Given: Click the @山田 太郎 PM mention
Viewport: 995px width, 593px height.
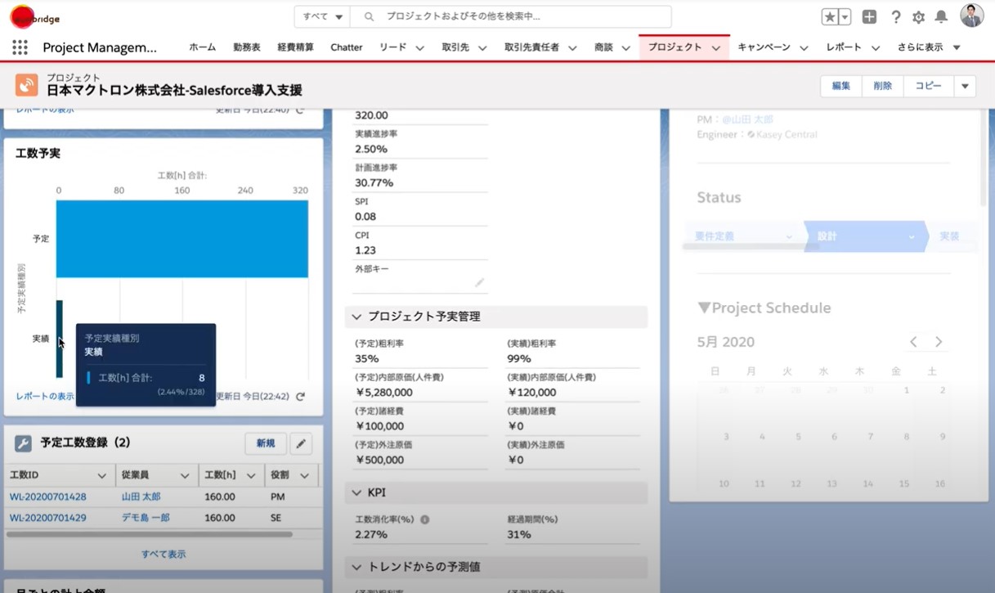Looking at the screenshot, I should [747, 119].
